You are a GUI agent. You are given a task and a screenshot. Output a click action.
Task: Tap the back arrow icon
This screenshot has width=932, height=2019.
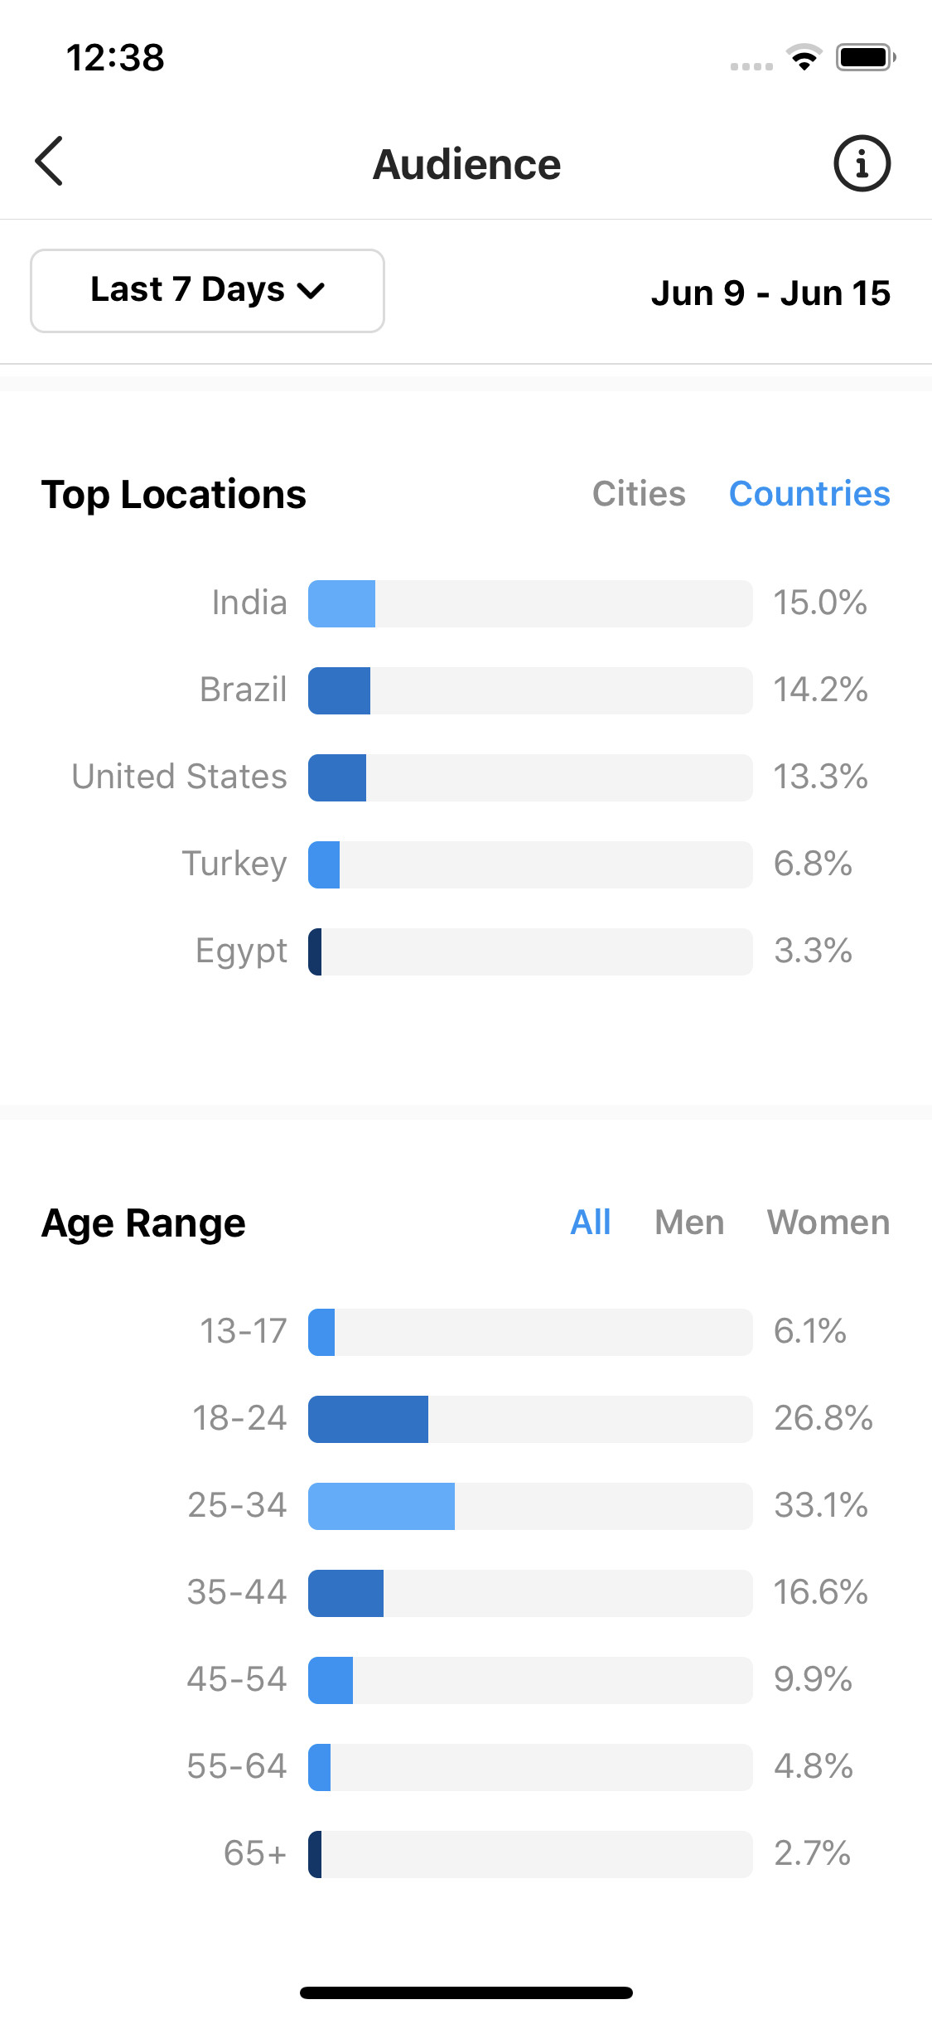click(49, 161)
